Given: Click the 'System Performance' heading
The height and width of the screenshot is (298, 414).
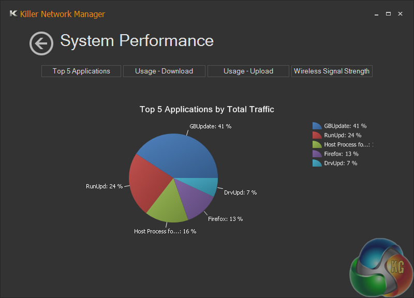Looking at the screenshot, I should tap(137, 41).
